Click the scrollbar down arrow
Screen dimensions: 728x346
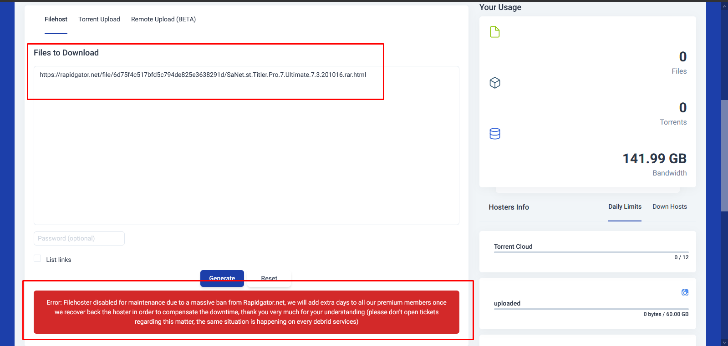click(724, 342)
